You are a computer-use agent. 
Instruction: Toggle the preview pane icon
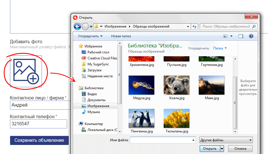tap(241, 36)
